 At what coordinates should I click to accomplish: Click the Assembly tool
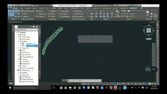click(x=64, y=14)
